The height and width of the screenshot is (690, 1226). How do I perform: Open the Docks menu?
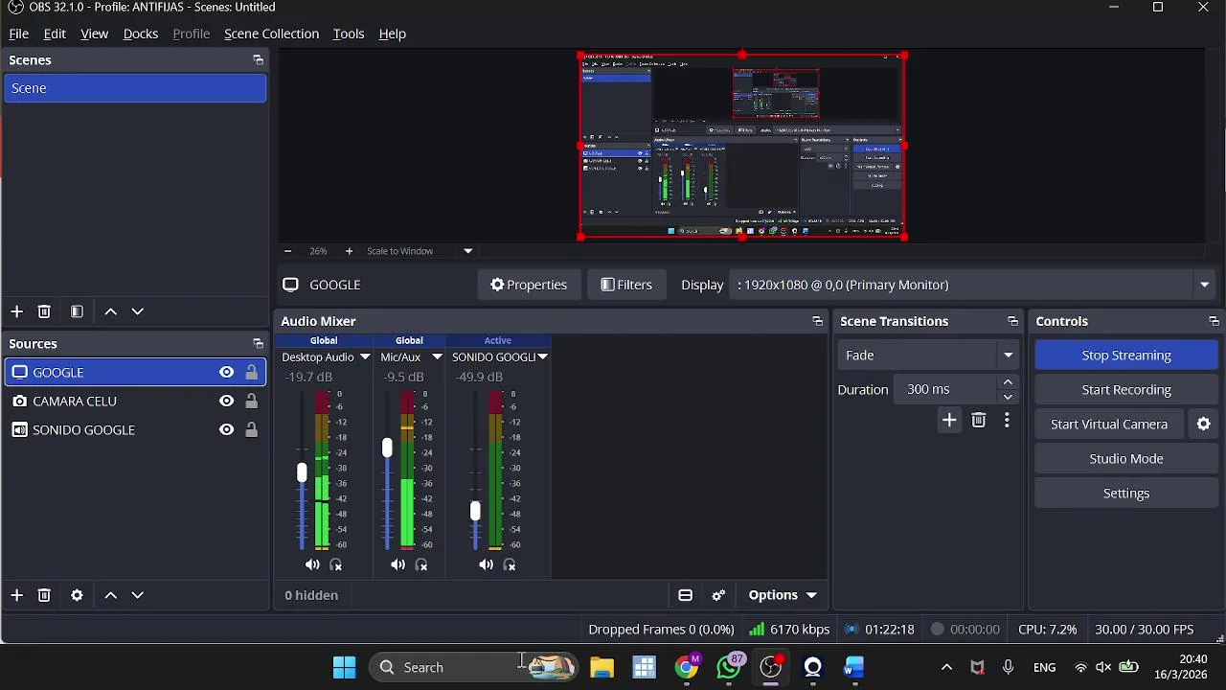coord(141,34)
